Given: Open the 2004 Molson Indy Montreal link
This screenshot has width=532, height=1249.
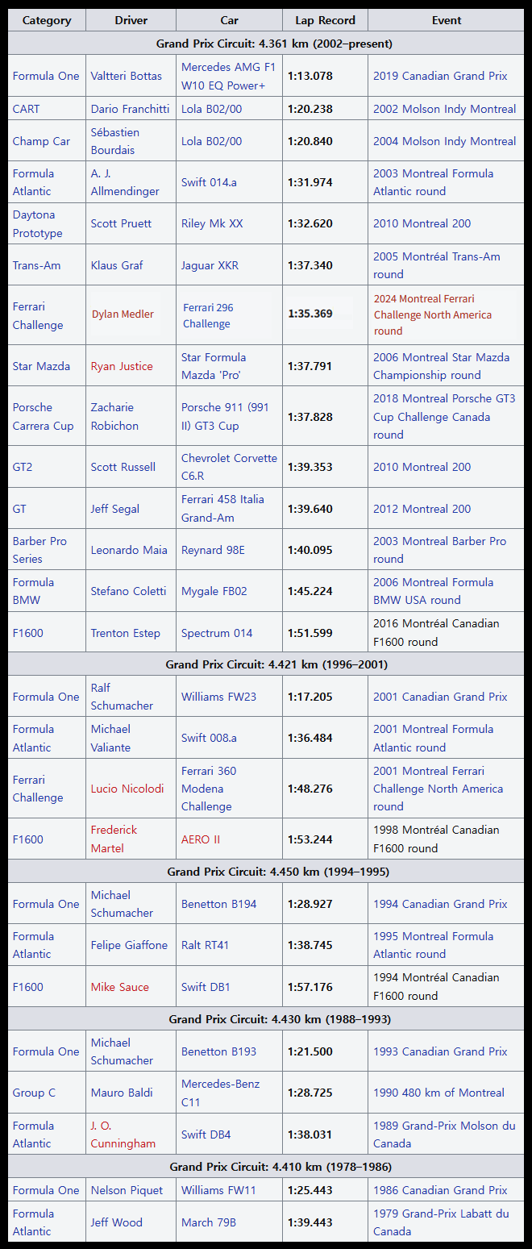Looking at the screenshot, I should coord(444,141).
